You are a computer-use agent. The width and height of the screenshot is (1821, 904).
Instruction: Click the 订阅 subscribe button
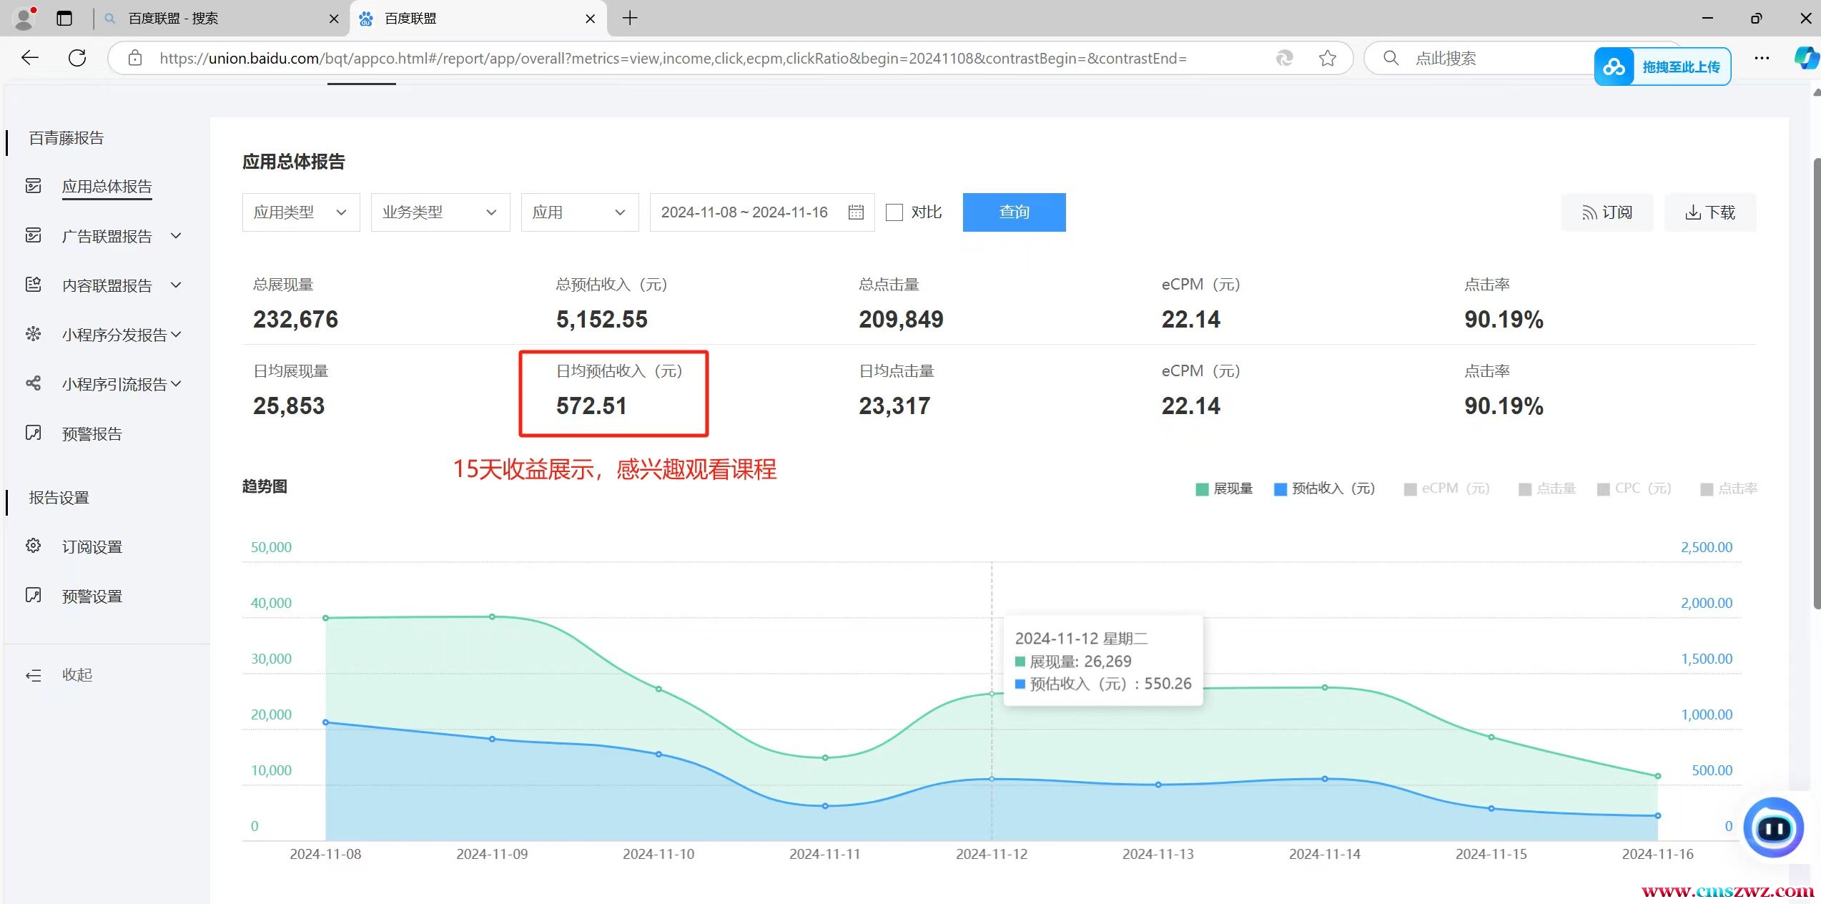(x=1607, y=212)
